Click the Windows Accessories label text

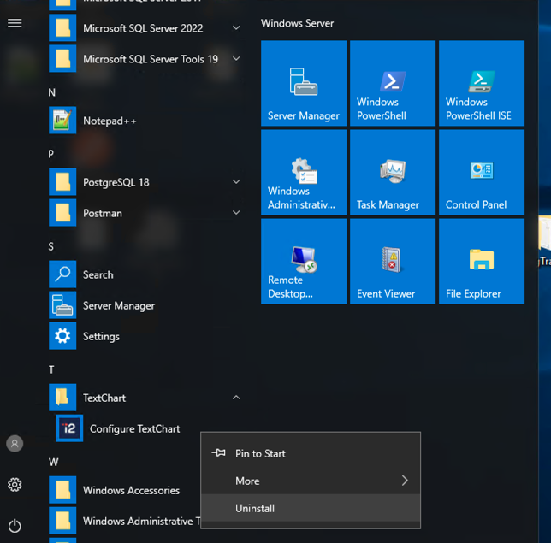point(132,490)
